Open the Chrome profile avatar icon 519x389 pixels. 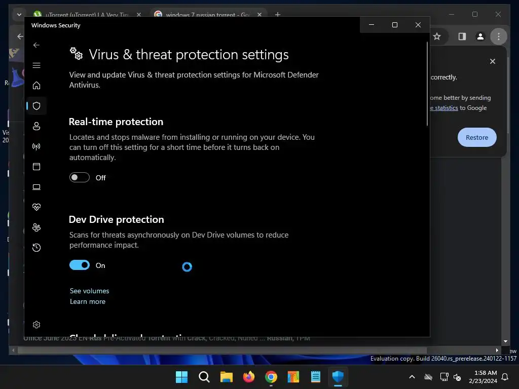pyautogui.click(x=480, y=36)
